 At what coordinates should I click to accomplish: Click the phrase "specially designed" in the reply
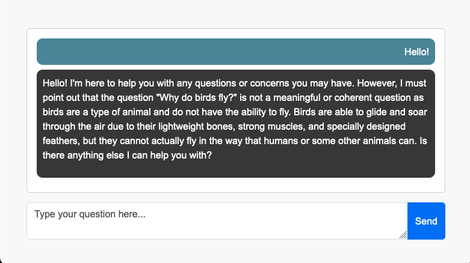[x=366, y=126]
